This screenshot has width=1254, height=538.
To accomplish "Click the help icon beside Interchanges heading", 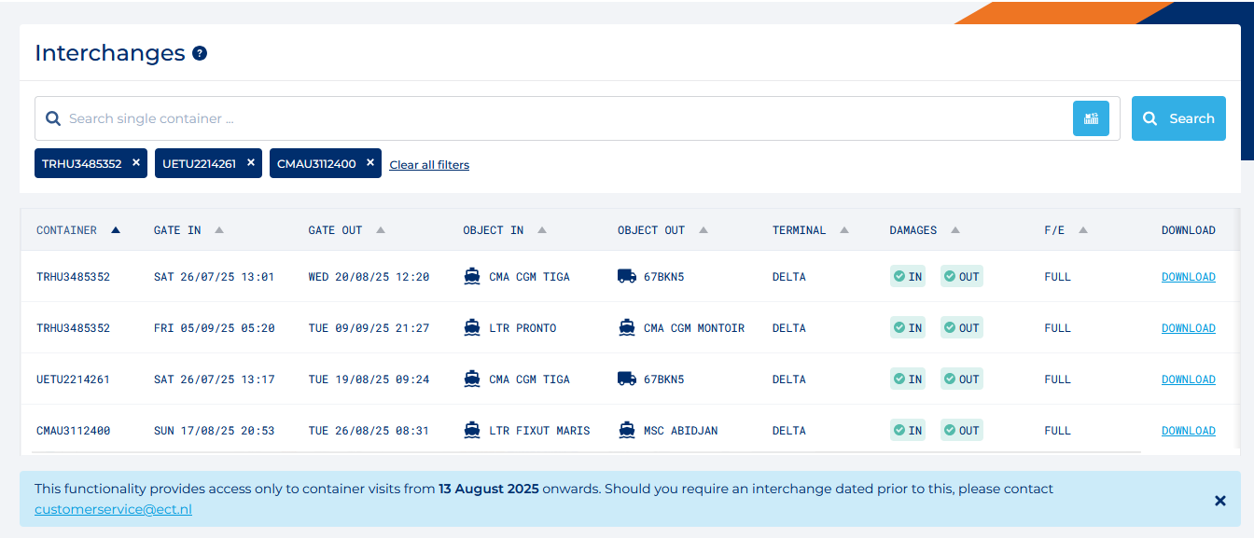I will click(x=200, y=54).
